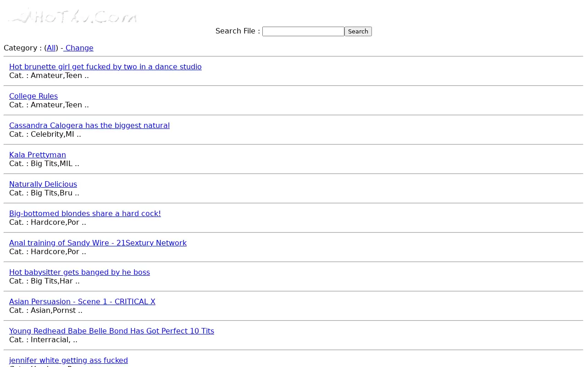Open the College Rules link

(x=33, y=96)
